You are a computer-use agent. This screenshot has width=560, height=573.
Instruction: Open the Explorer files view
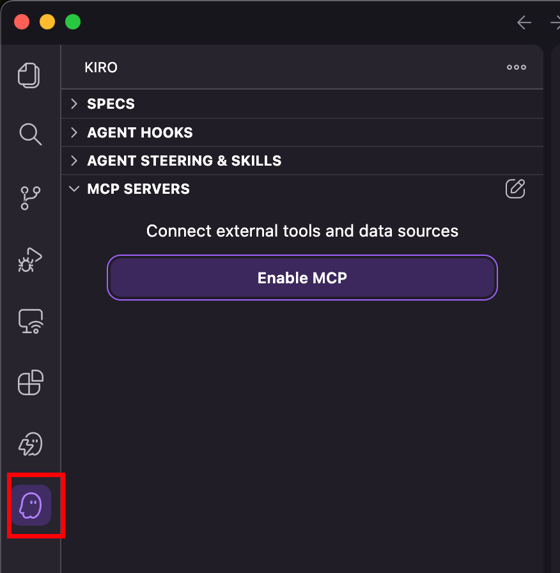(29, 75)
